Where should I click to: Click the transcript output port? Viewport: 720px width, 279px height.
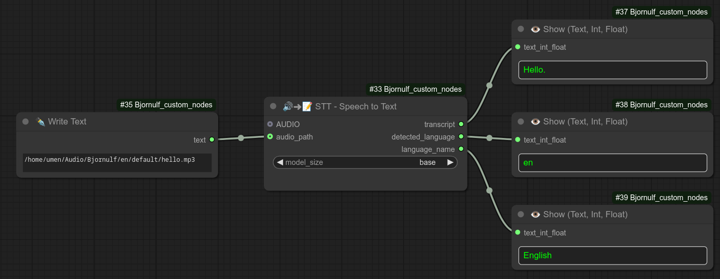[461, 124]
